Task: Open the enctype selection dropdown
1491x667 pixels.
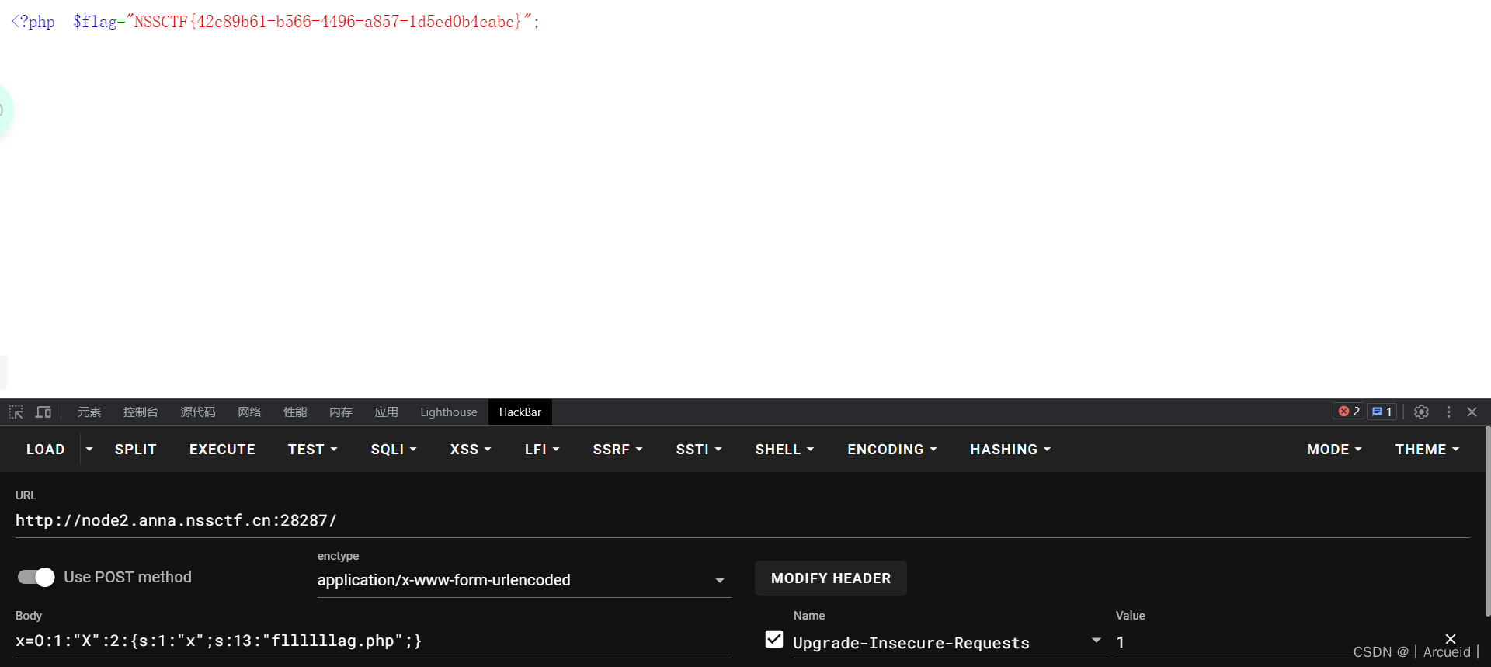Action: click(x=524, y=580)
